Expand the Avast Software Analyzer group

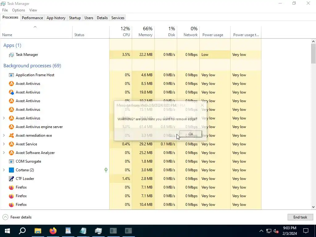coord(4,153)
